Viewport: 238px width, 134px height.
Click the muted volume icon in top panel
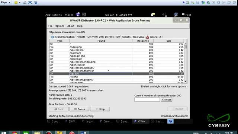click(164, 15)
